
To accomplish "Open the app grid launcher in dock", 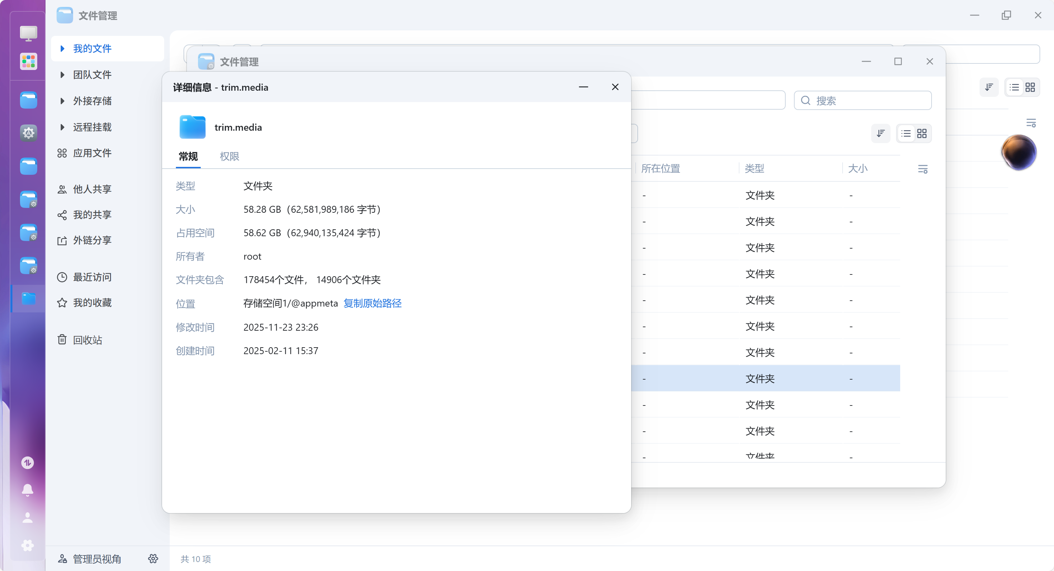I will (x=28, y=62).
